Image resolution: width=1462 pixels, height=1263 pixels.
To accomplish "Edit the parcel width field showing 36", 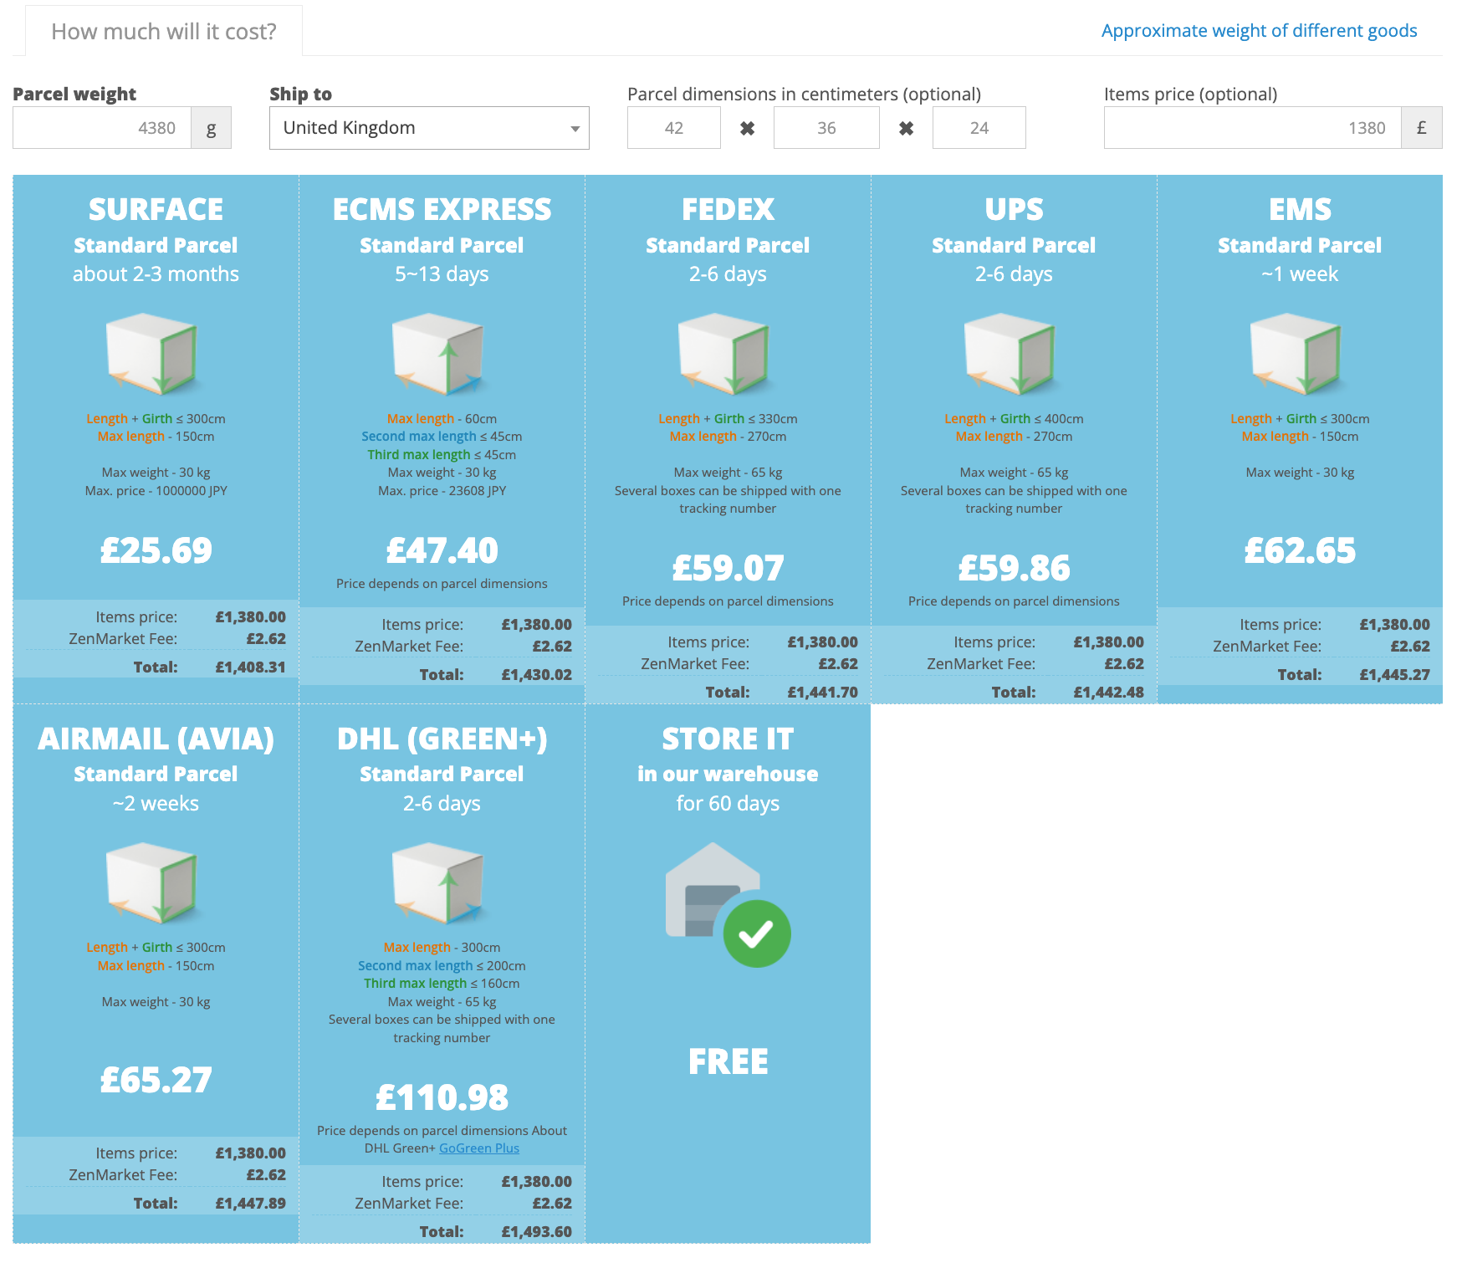I will [x=826, y=128].
